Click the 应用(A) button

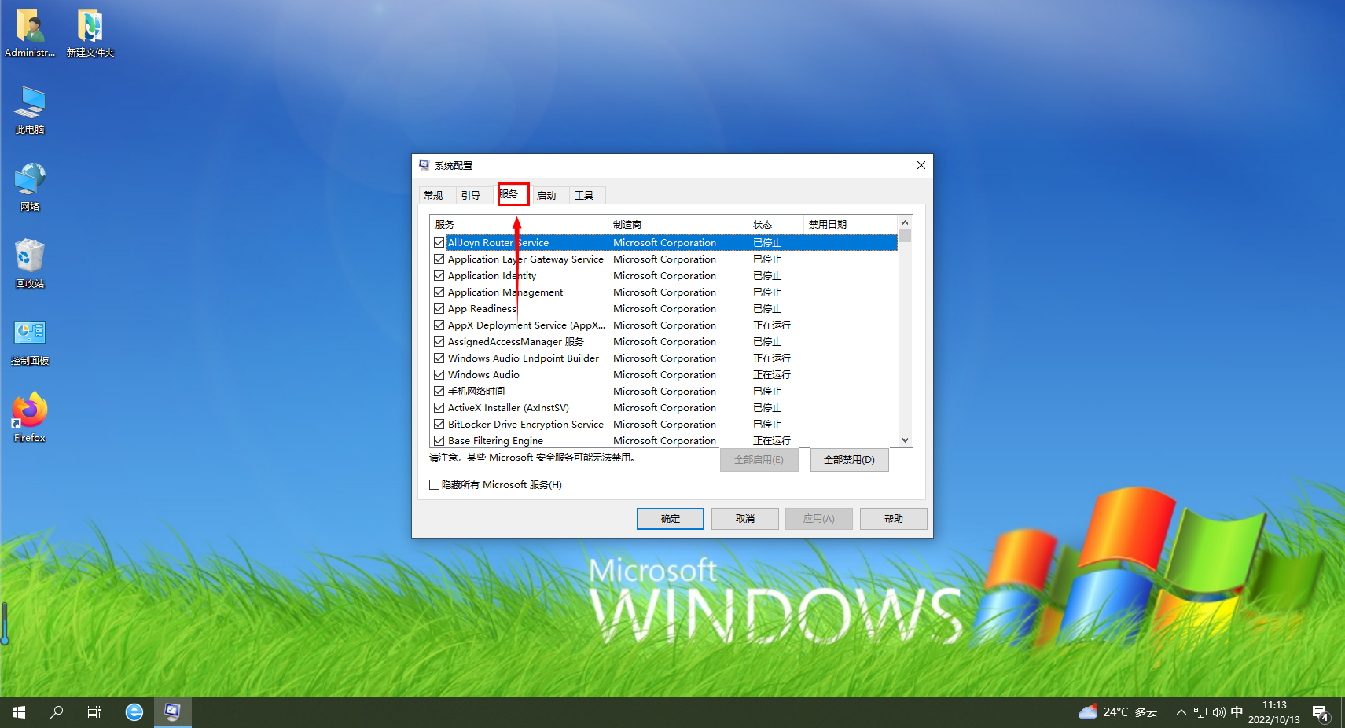[x=819, y=519]
